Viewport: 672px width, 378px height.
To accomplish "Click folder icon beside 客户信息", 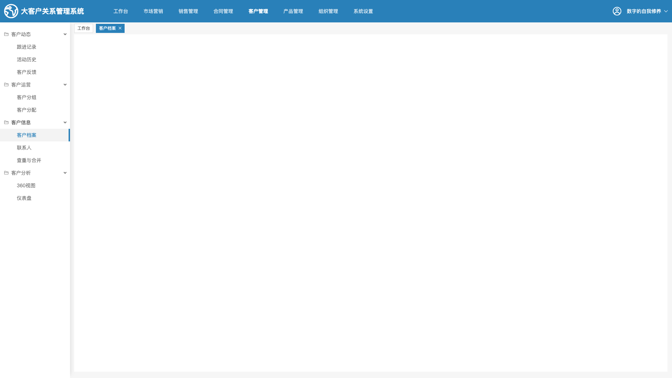I will pos(6,122).
